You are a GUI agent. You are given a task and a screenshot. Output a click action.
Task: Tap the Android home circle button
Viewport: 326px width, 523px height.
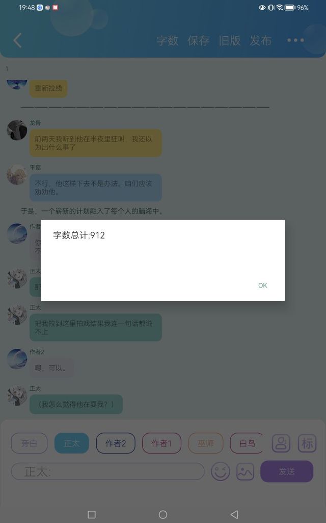[163, 514]
